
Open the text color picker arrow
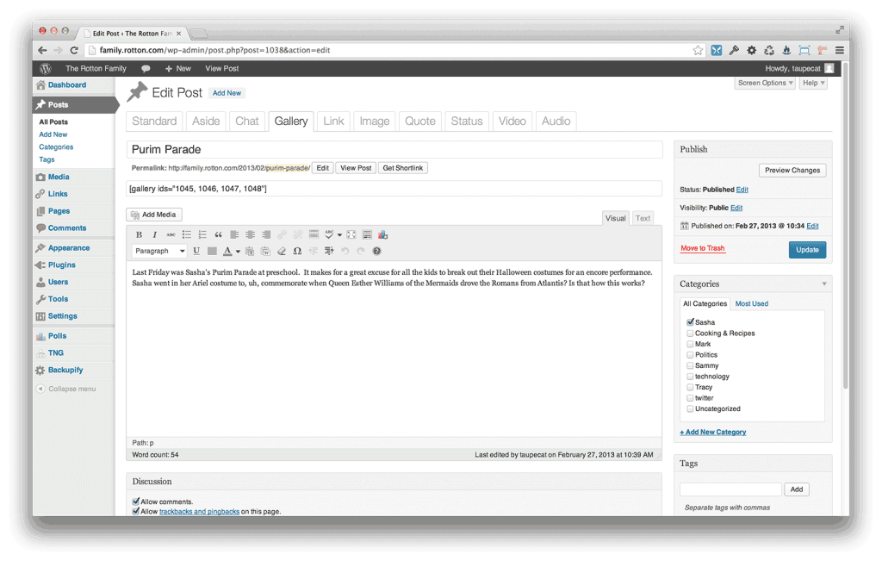pos(238,252)
